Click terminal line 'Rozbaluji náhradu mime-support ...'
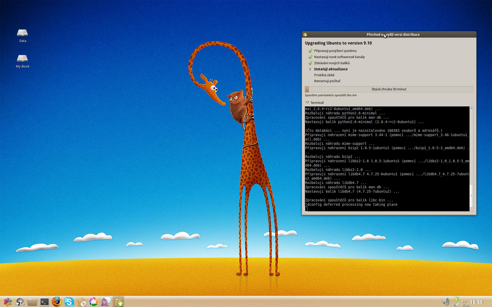 tap(340, 144)
